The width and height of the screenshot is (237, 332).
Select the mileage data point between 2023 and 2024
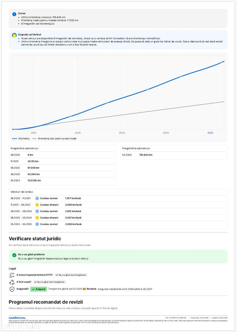pos(147,89)
